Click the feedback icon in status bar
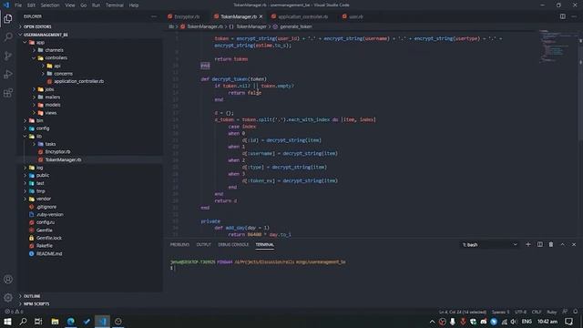 click(x=565, y=312)
